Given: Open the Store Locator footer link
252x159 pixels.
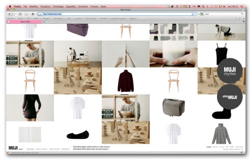Looking at the screenshot, I should [x=42, y=149].
